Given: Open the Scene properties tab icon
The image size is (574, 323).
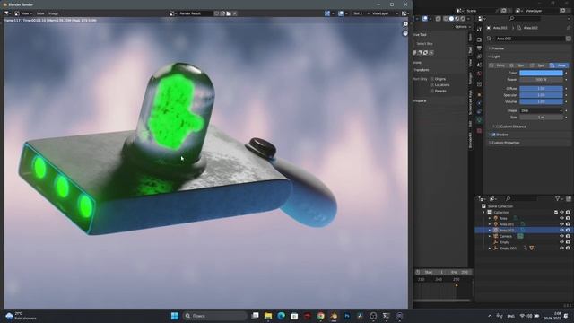Looking at the screenshot, I should tap(479, 65).
